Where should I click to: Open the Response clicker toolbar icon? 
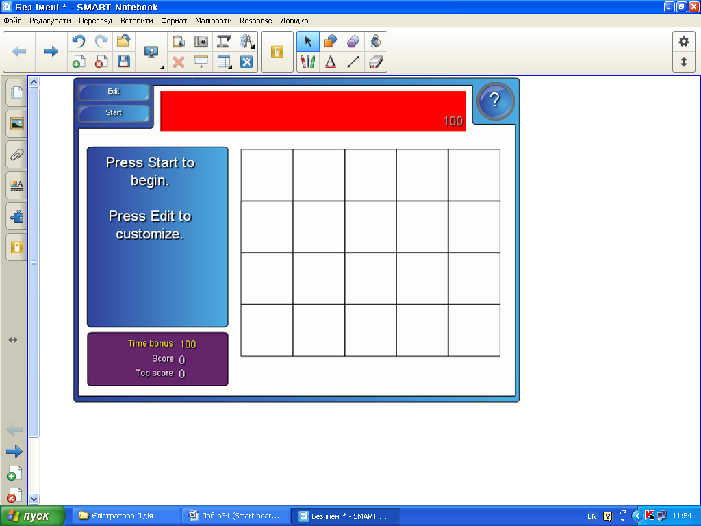coord(277,51)
